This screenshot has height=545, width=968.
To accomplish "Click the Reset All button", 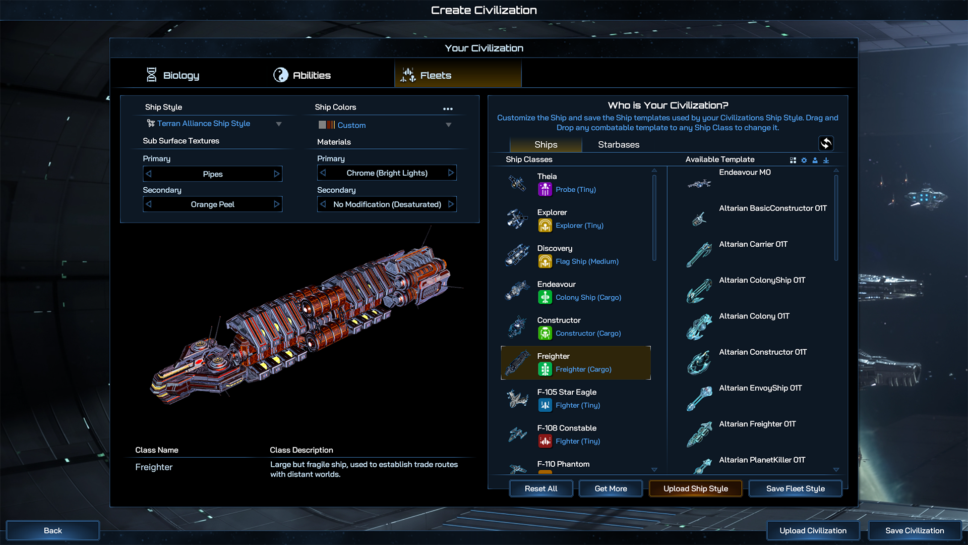I will (x=541, y=488).
